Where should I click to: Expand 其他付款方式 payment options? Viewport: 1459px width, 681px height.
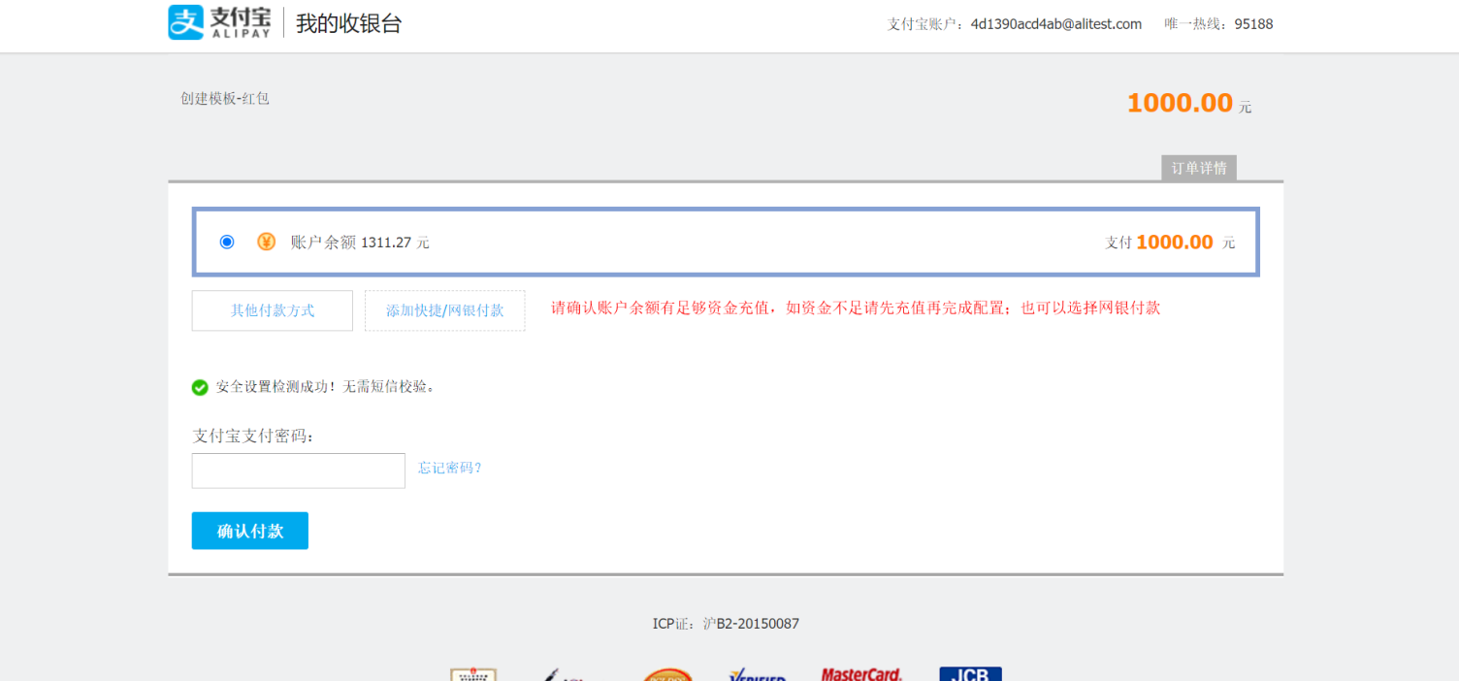[272, 310]
